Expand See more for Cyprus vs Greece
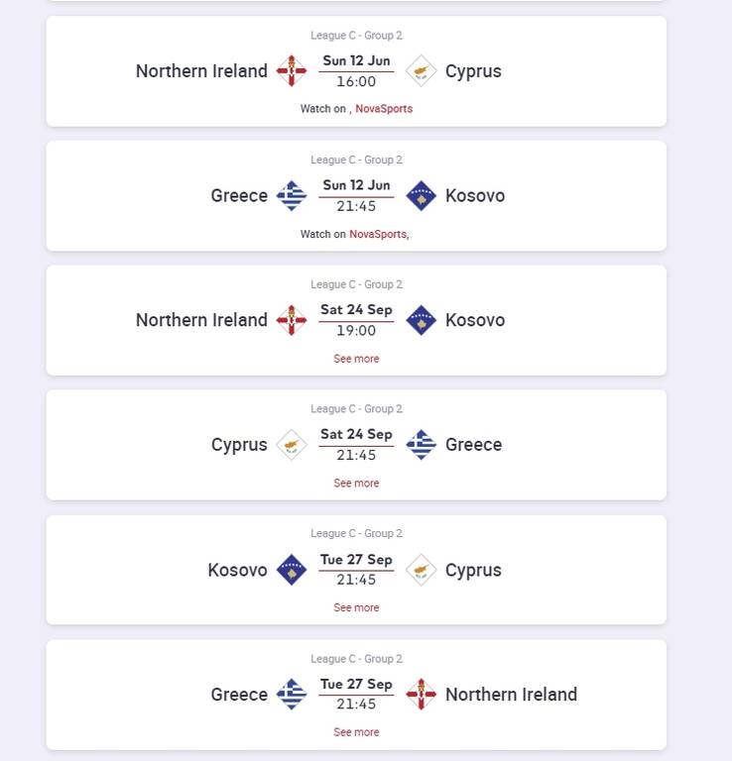 click(356, 484)
